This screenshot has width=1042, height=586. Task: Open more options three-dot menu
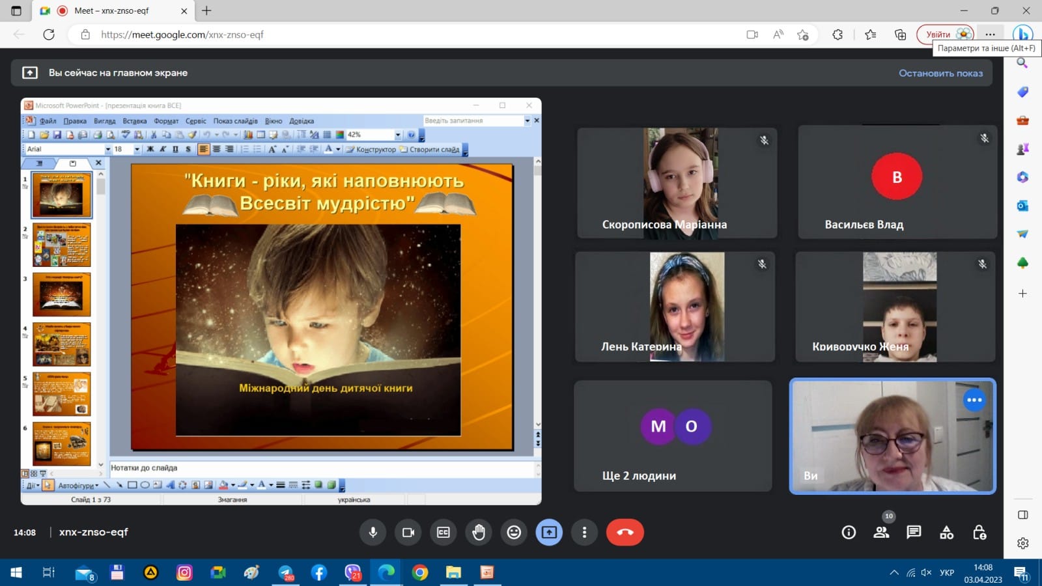tap(584, 533)
